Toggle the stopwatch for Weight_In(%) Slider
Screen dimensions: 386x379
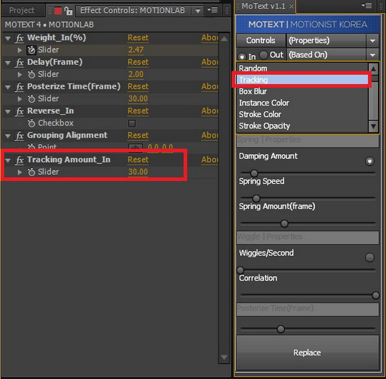(31, 50)
